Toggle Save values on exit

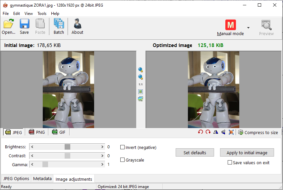point(230,163)
